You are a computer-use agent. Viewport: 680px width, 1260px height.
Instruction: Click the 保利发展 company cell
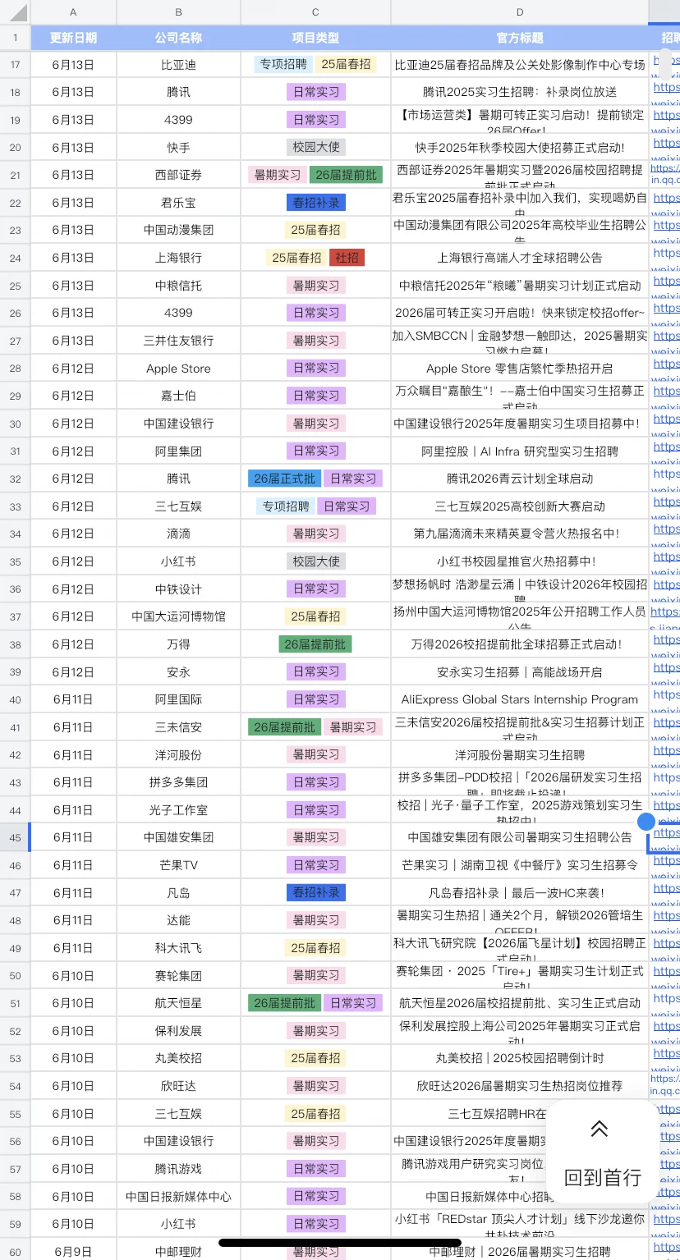(x=178, y=1030)
